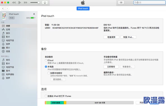Click the 同步 sync button
This screenshot has height=106, width=166.
coord(141,103)
